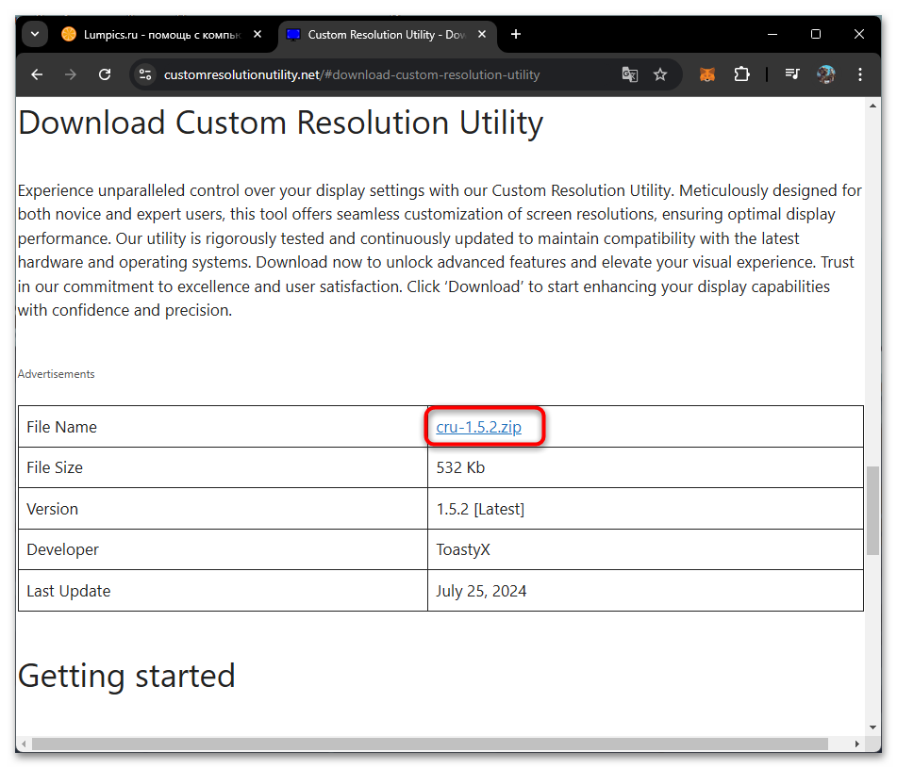Expand the tab search dropdown arrow

point(35,34)
